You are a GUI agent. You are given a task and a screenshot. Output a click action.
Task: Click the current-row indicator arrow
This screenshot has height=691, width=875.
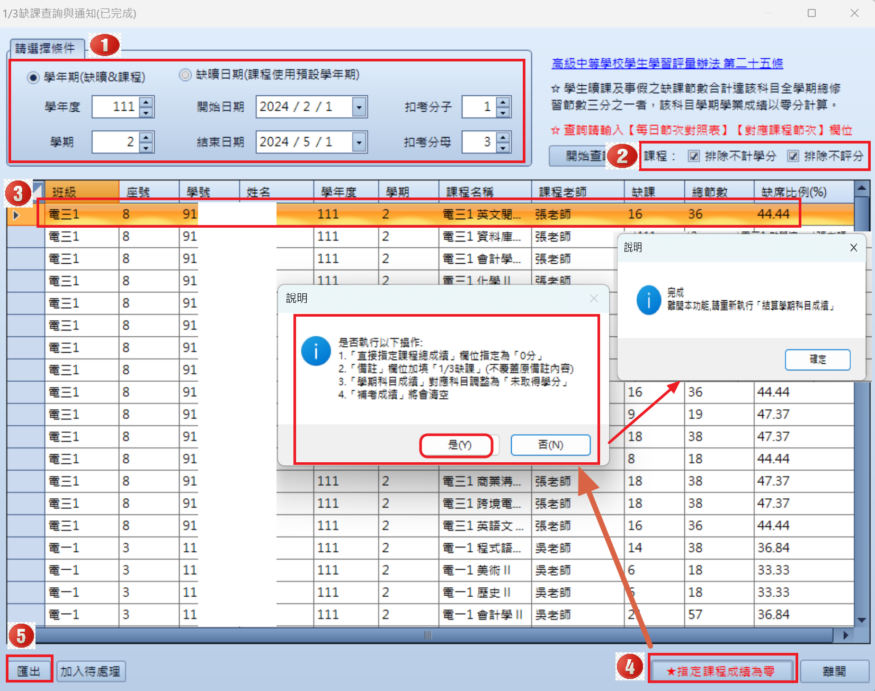point(16,214)
